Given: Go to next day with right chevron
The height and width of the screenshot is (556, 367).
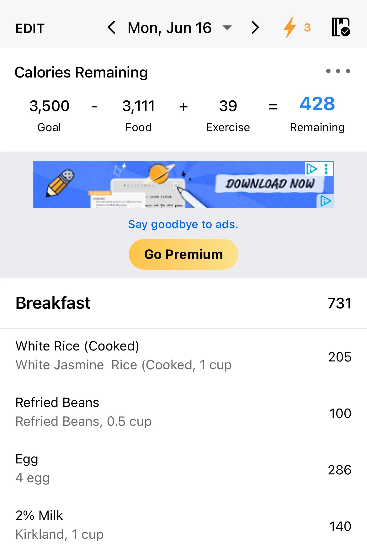Looking at the screenshot, I should [255, 28].
